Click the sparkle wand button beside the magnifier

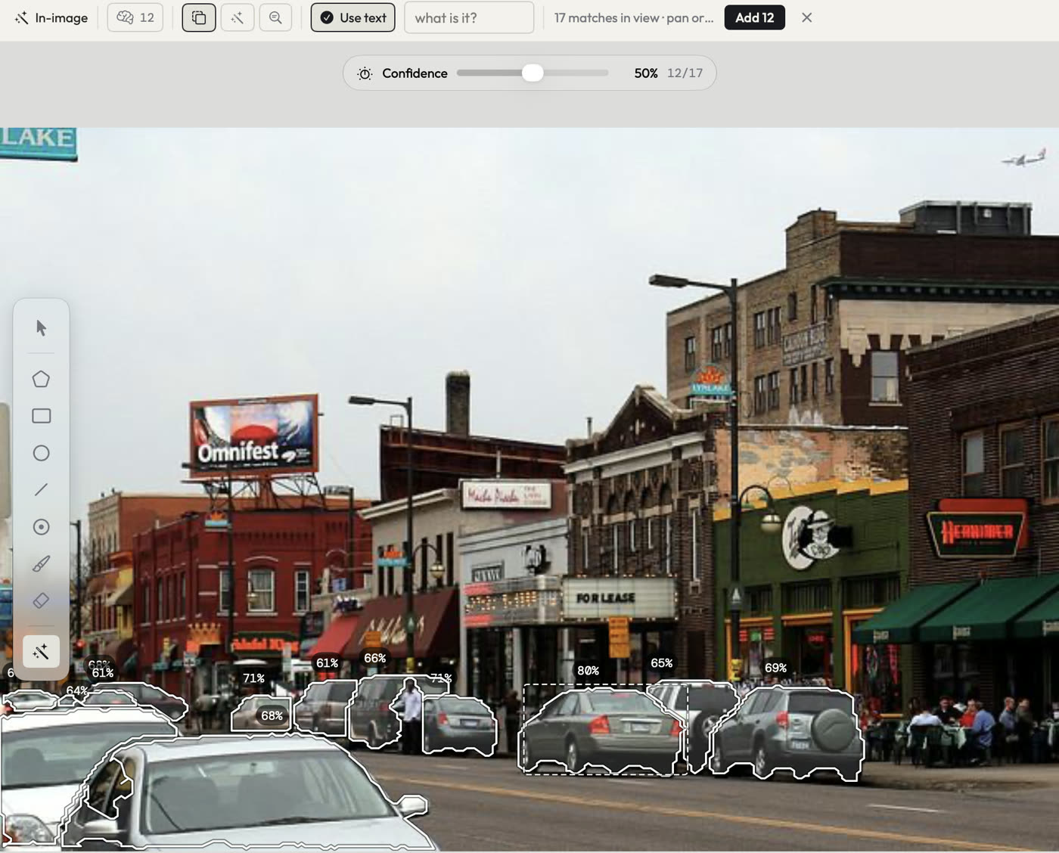tap(238, 17)
